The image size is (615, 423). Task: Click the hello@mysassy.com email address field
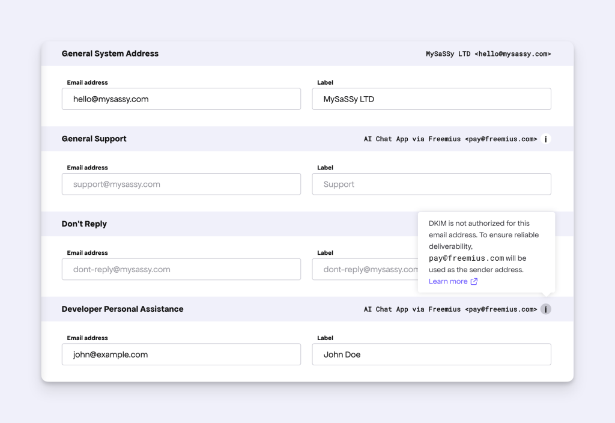click(181, 99)
